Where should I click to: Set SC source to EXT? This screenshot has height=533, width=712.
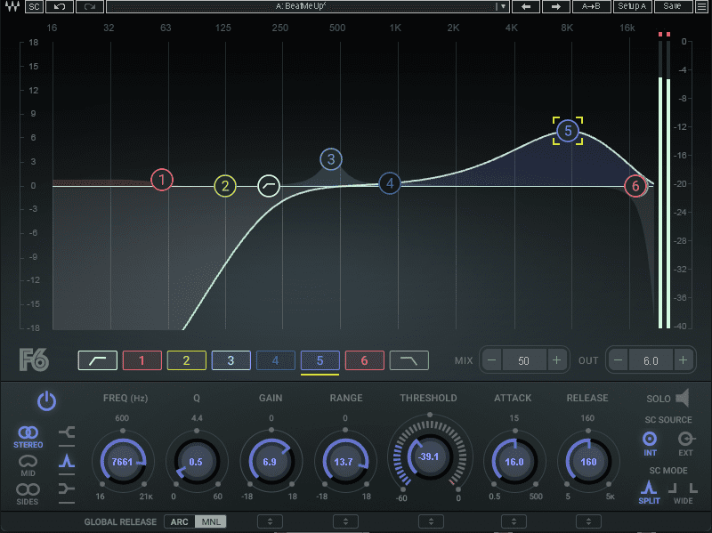[x=685, y=443]
